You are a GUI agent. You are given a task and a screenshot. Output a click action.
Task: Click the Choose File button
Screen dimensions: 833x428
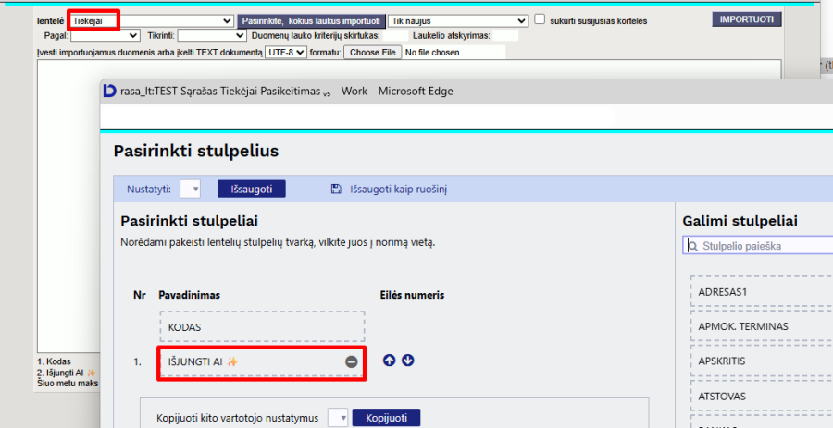coord(372,53)
